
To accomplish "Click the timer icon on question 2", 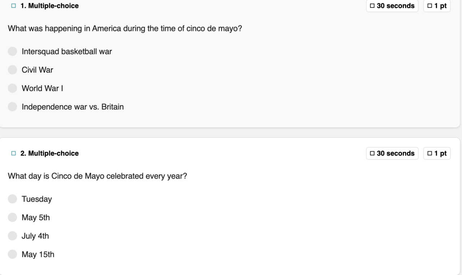I will [372, 153].
